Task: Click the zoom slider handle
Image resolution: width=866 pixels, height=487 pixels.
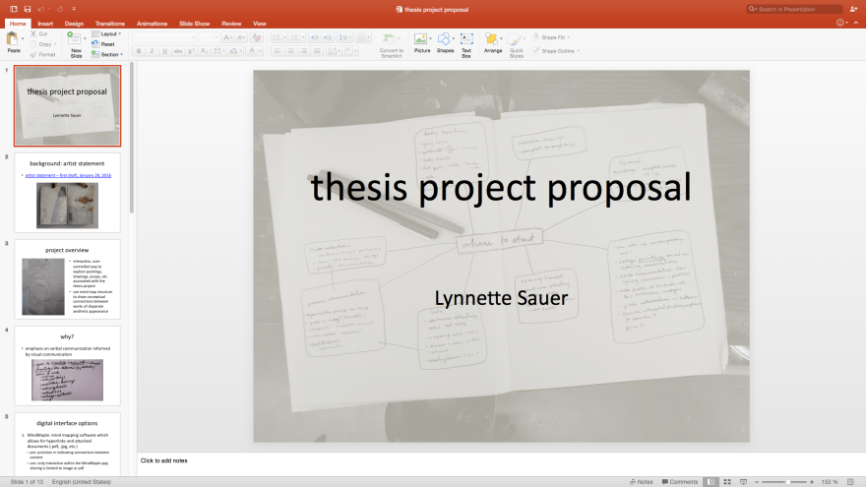Action: click(x=787, y=482)
